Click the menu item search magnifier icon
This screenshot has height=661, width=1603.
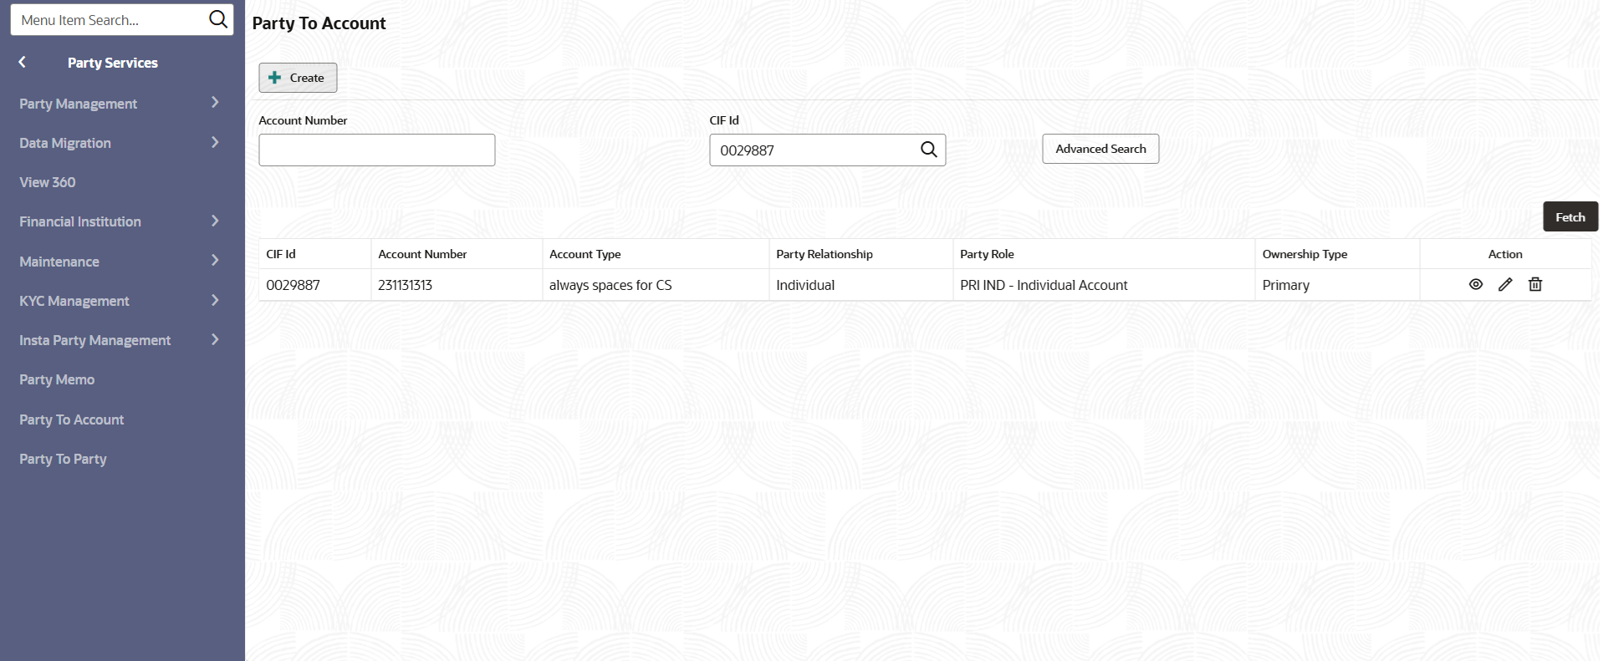point(217,19)
